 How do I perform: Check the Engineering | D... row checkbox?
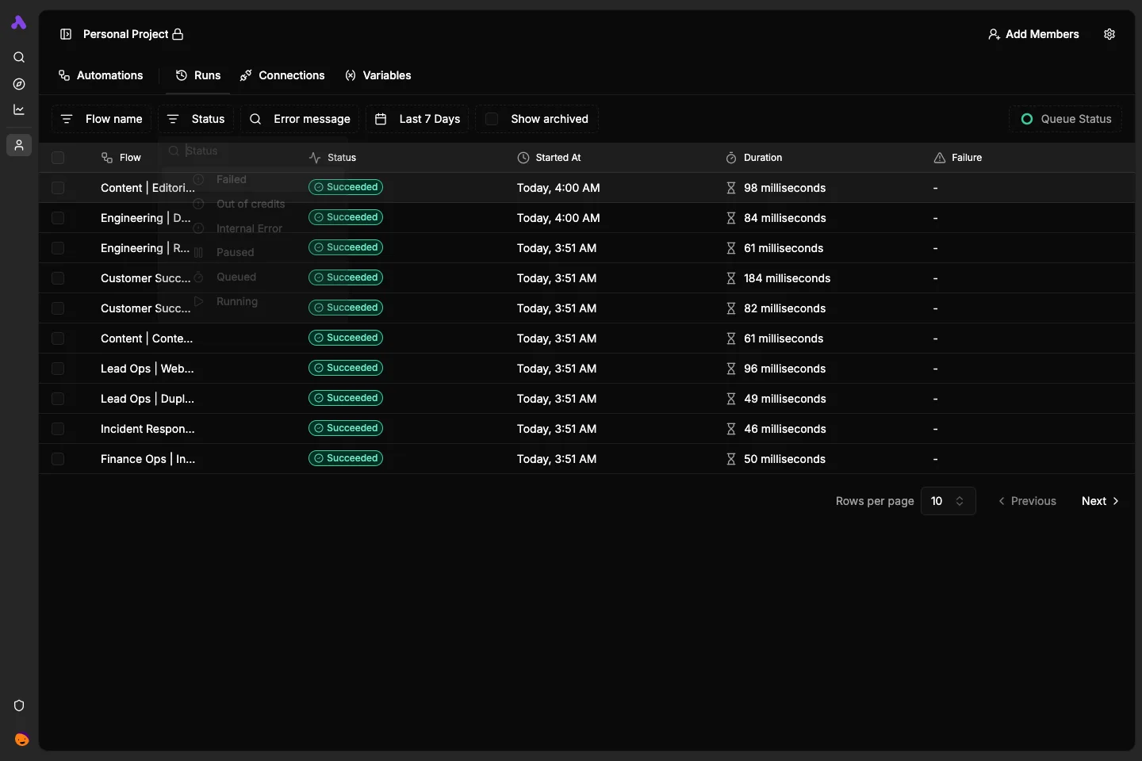tap(58, 218)
